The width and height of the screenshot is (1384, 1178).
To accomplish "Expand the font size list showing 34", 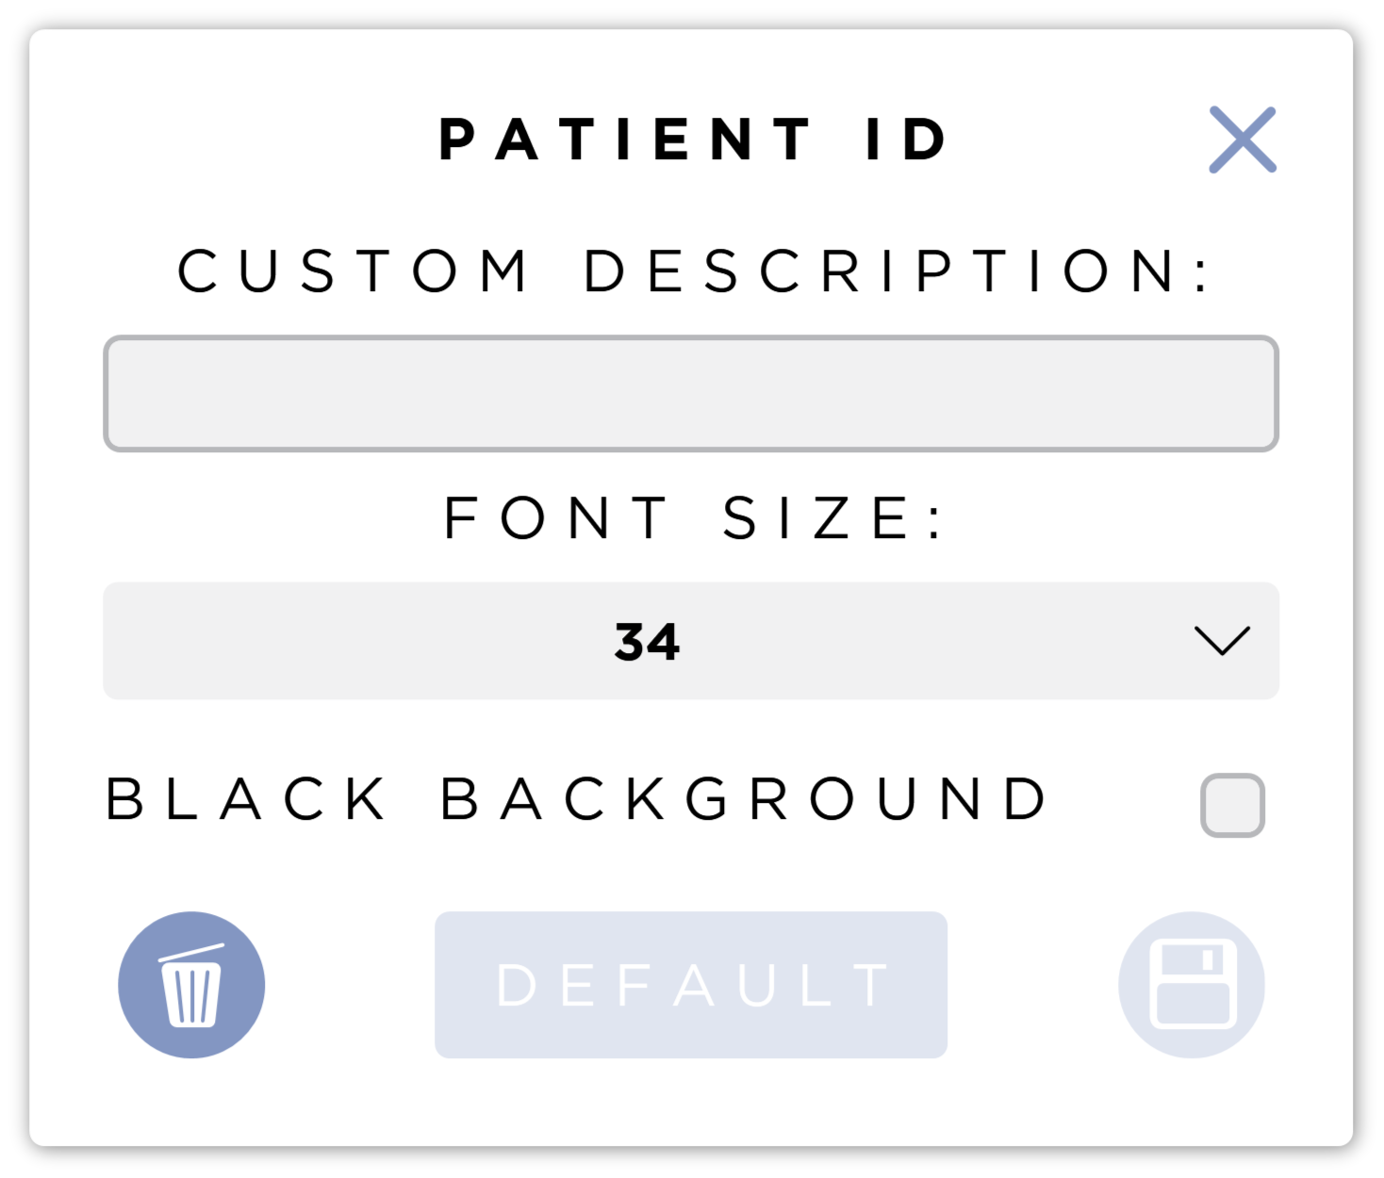I will pos(691,641).
